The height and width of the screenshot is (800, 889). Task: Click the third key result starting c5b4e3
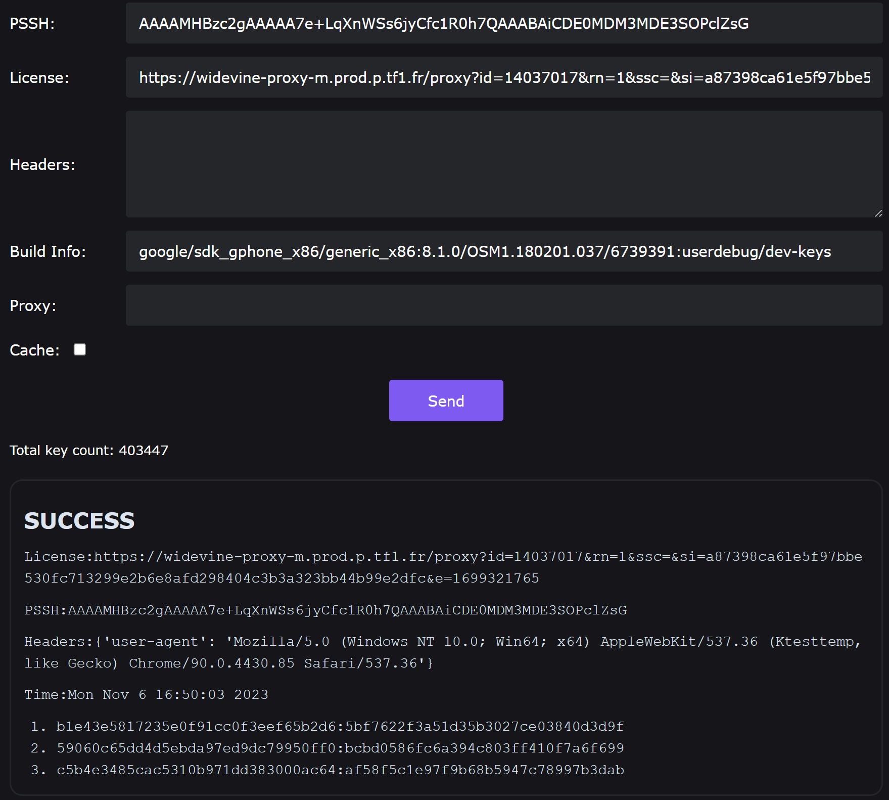[x=340, y=770]
